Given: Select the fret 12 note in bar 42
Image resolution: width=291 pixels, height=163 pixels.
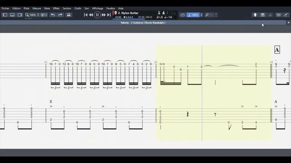Looking at the screenshot, I should 64,64.
